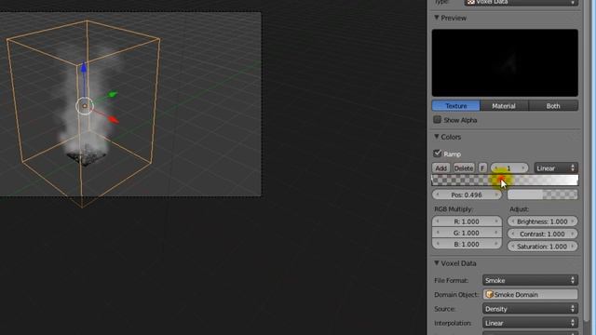This screenshot has height=335, width=596.
Task: Click the Domain Object Smoke Domain field
Action: click(x=530, y=294)
